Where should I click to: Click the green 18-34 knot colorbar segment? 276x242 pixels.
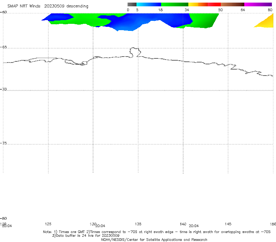(x=175, y=4)
